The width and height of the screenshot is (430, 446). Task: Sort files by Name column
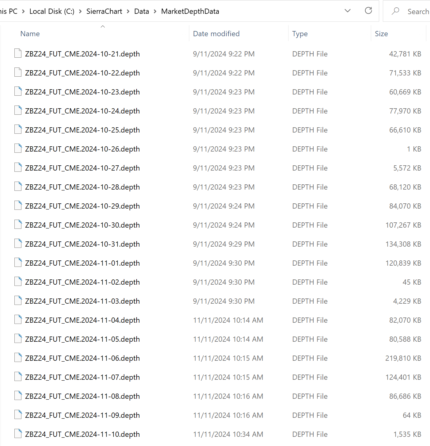30,34
